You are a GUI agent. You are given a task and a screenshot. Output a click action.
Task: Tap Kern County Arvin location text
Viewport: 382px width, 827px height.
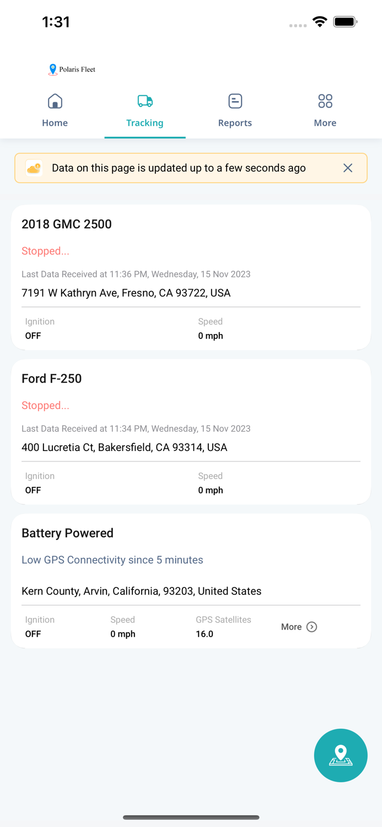click(142, 591)
